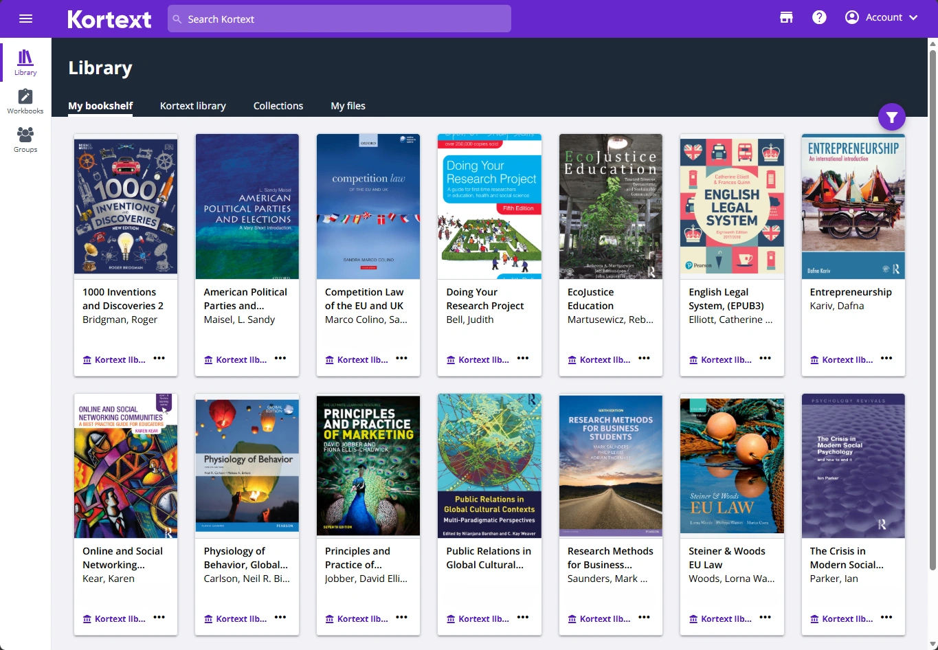Click Kortext library link under Entrepreneurship

pyautogui.click(x=842, y=360)
